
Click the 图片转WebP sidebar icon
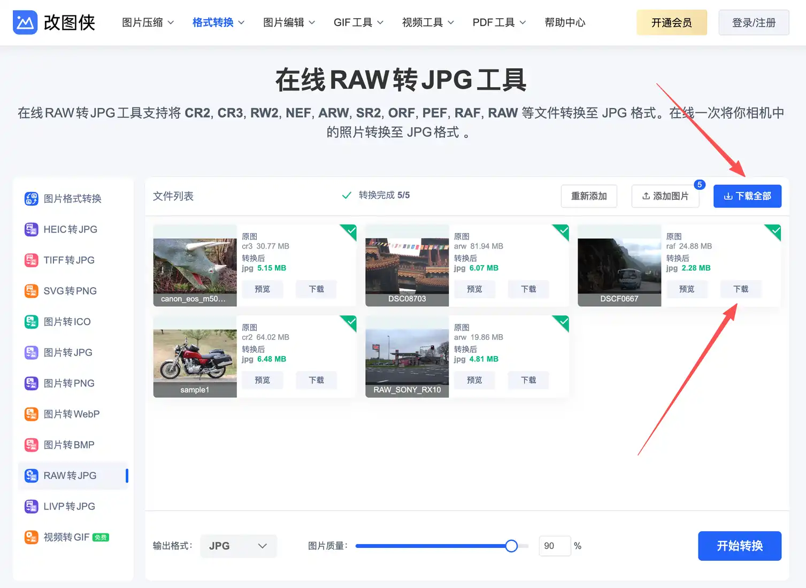coord(32,414)
